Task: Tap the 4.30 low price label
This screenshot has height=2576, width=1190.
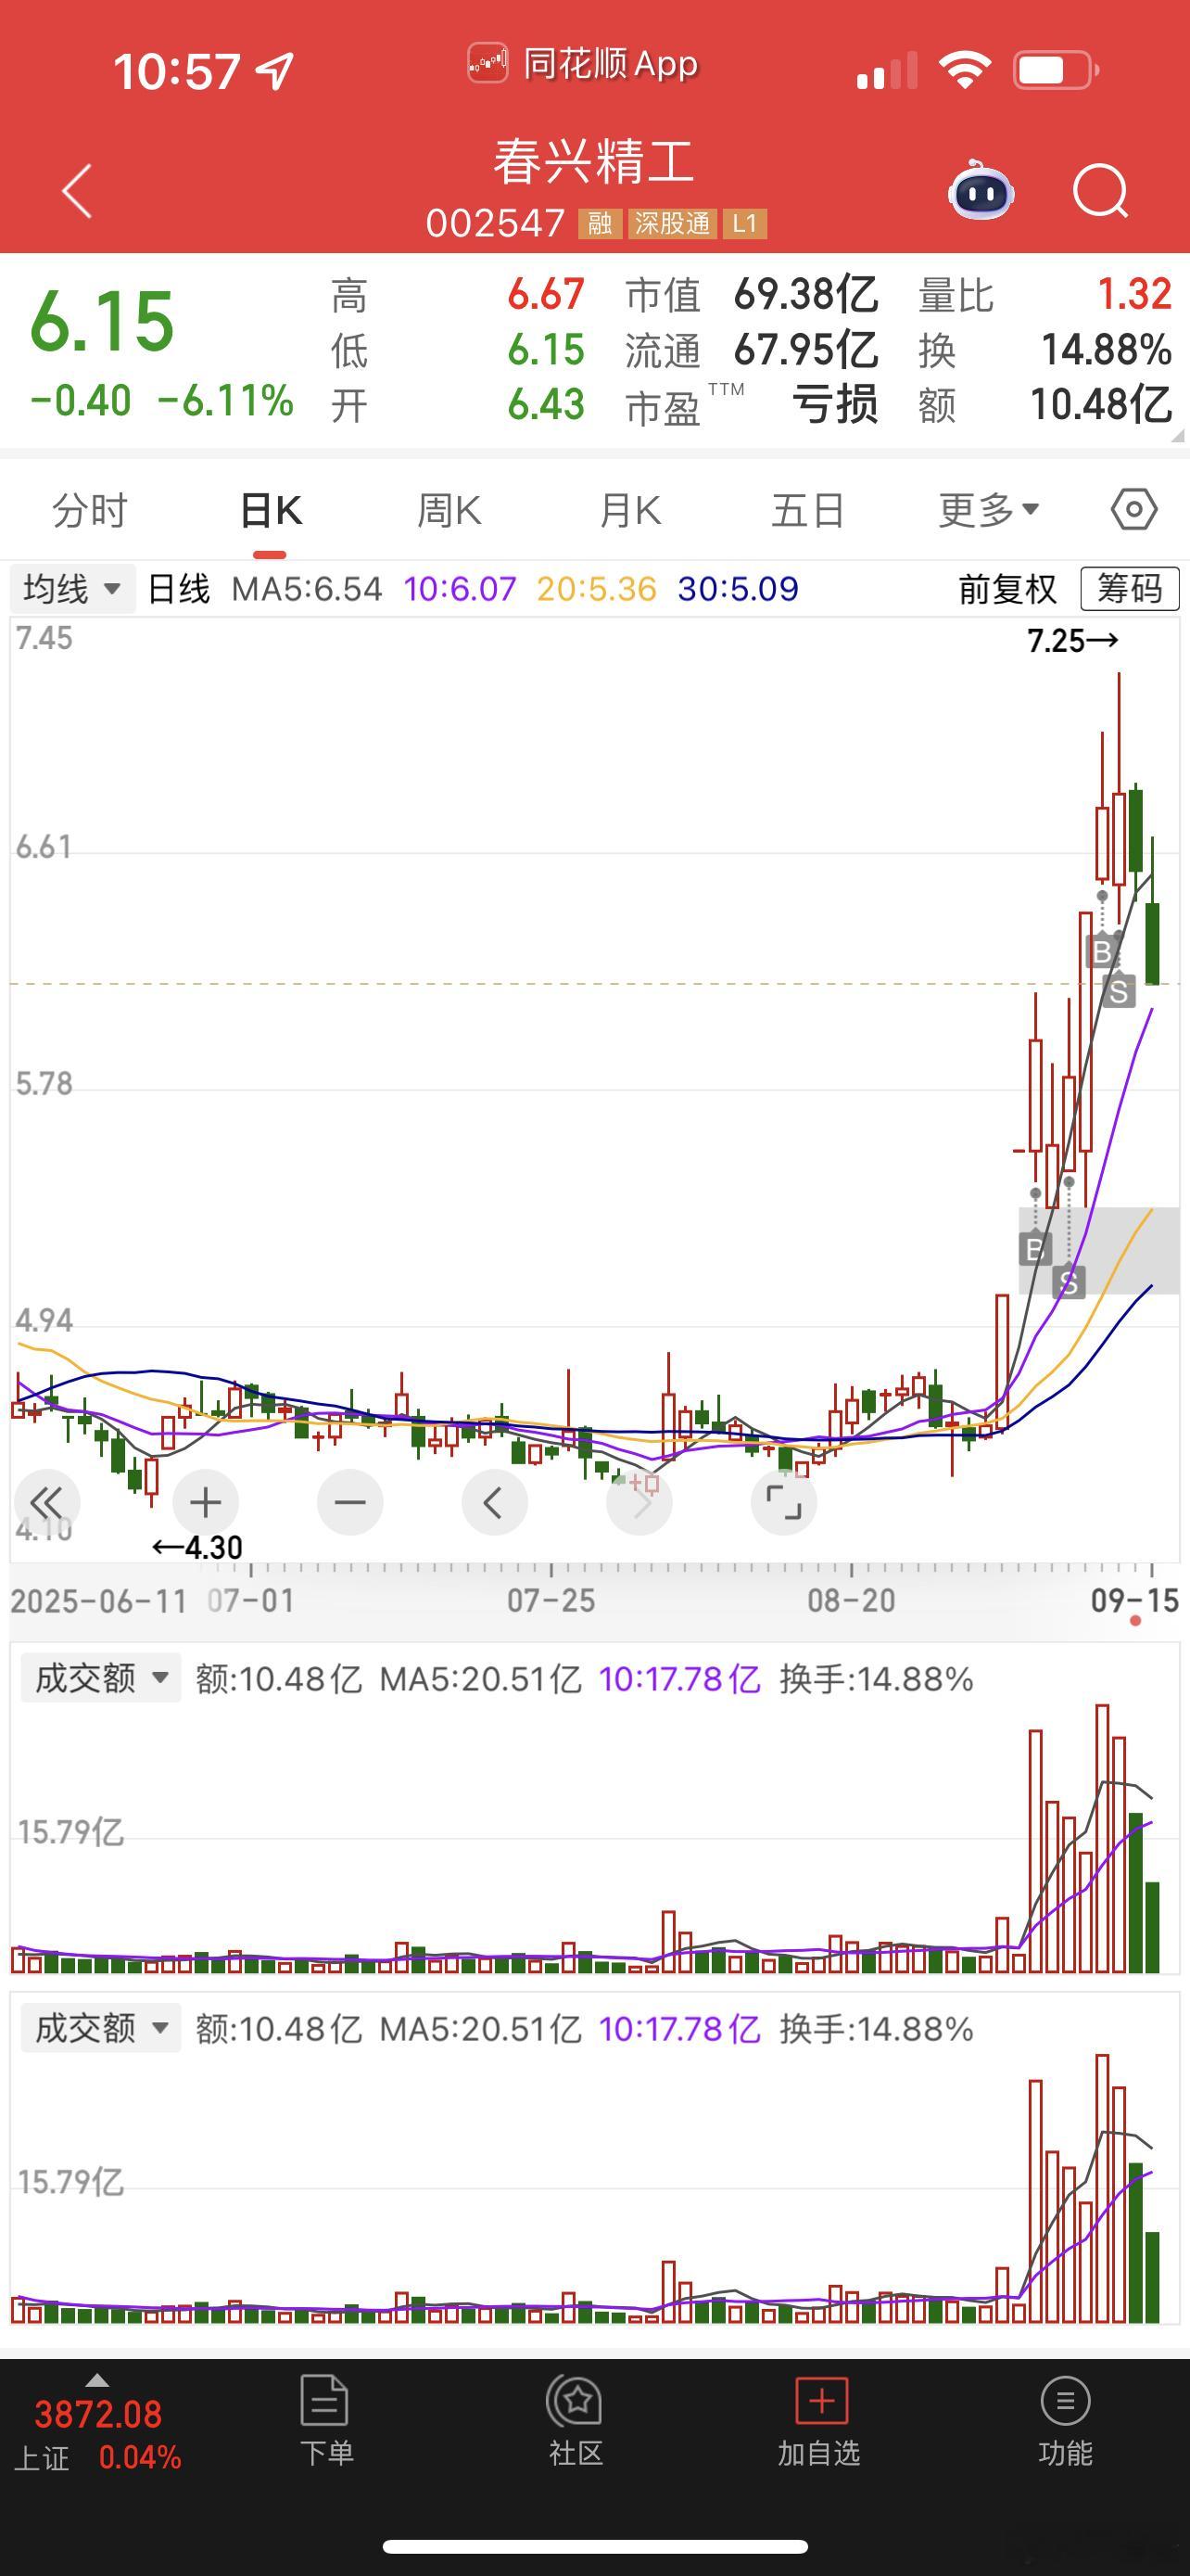Action: (196, 1548)
